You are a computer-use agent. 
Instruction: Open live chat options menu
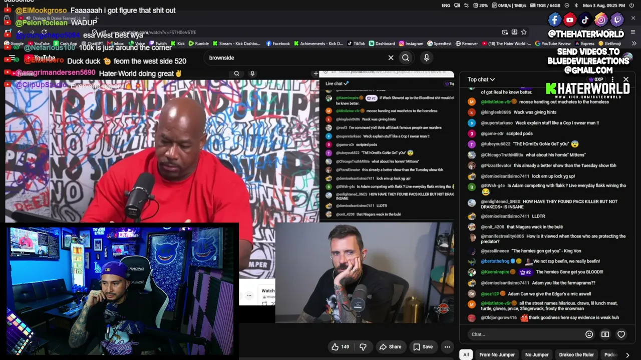point(612,79)
